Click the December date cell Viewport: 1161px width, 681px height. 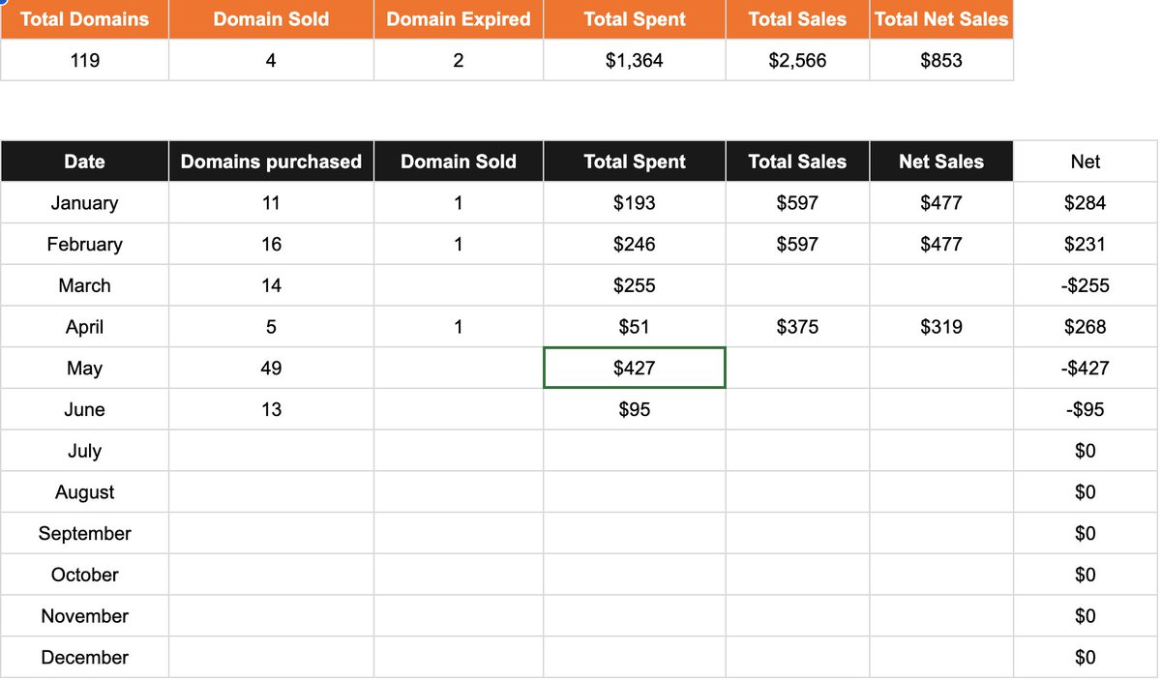(84, 657)
